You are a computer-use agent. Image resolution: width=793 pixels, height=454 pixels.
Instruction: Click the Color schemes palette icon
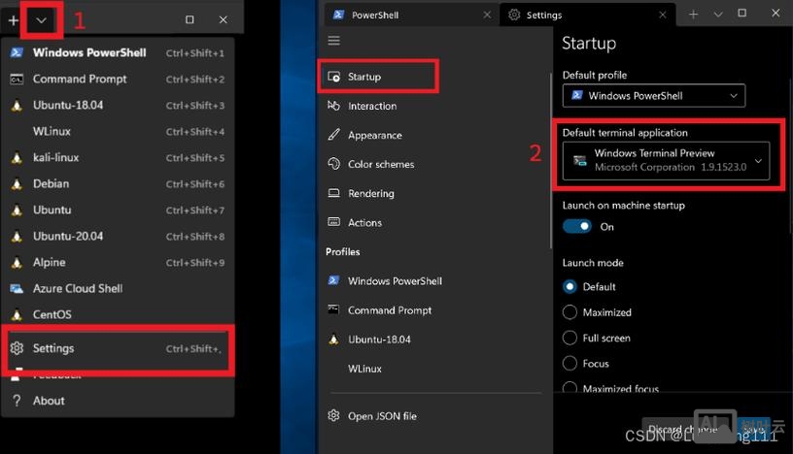point(334,165)
